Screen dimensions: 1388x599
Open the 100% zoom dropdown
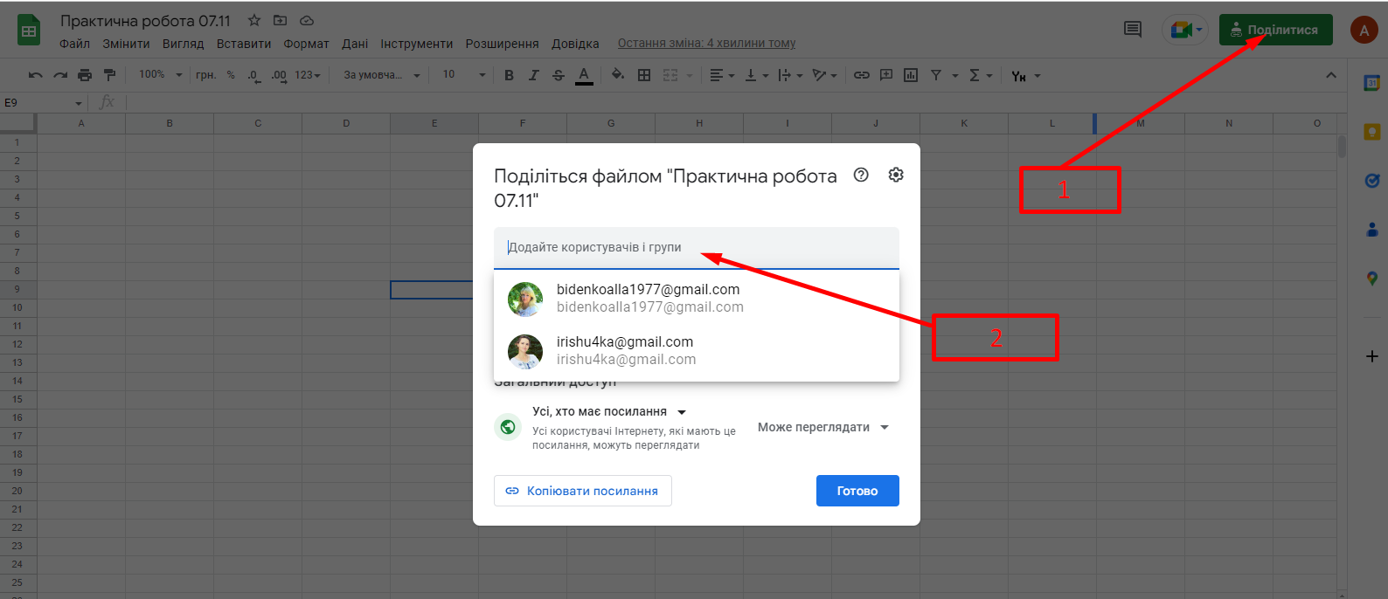(x=161, y=75)
